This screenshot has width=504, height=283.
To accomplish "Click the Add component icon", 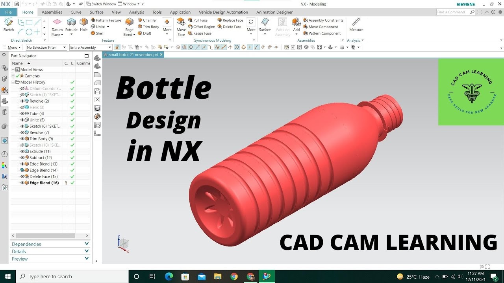I will click(x=296, y=22).
